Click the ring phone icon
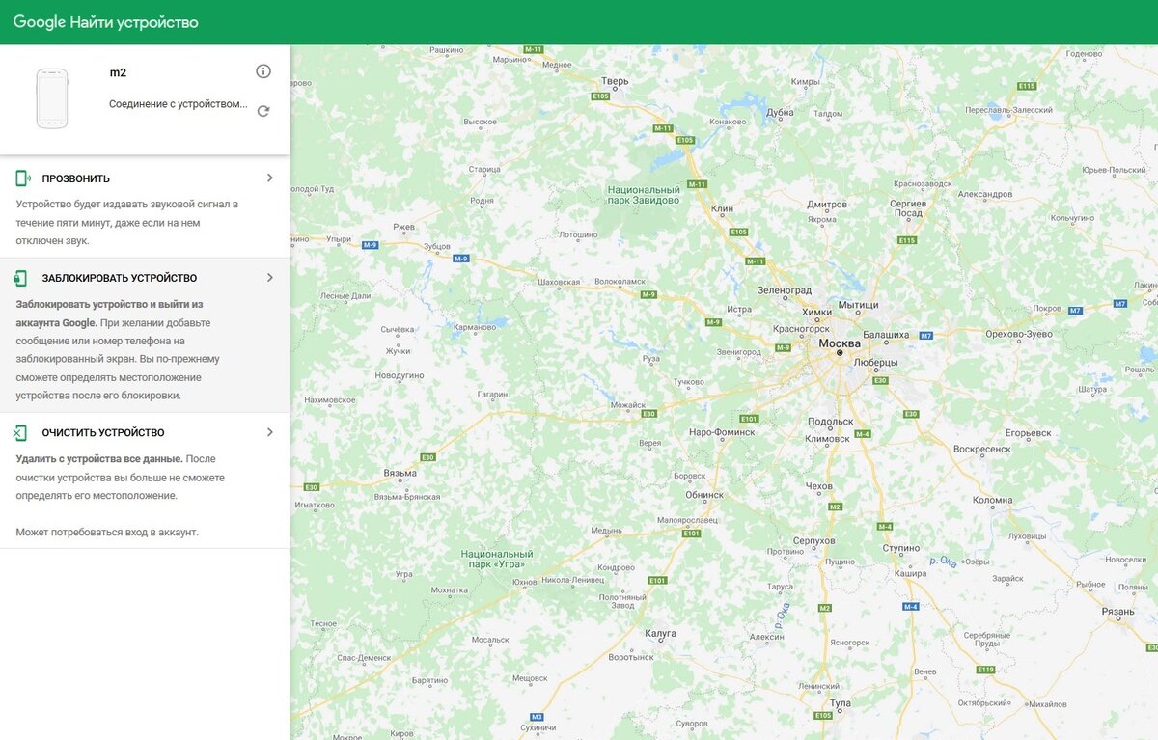 tap(23, 178)
